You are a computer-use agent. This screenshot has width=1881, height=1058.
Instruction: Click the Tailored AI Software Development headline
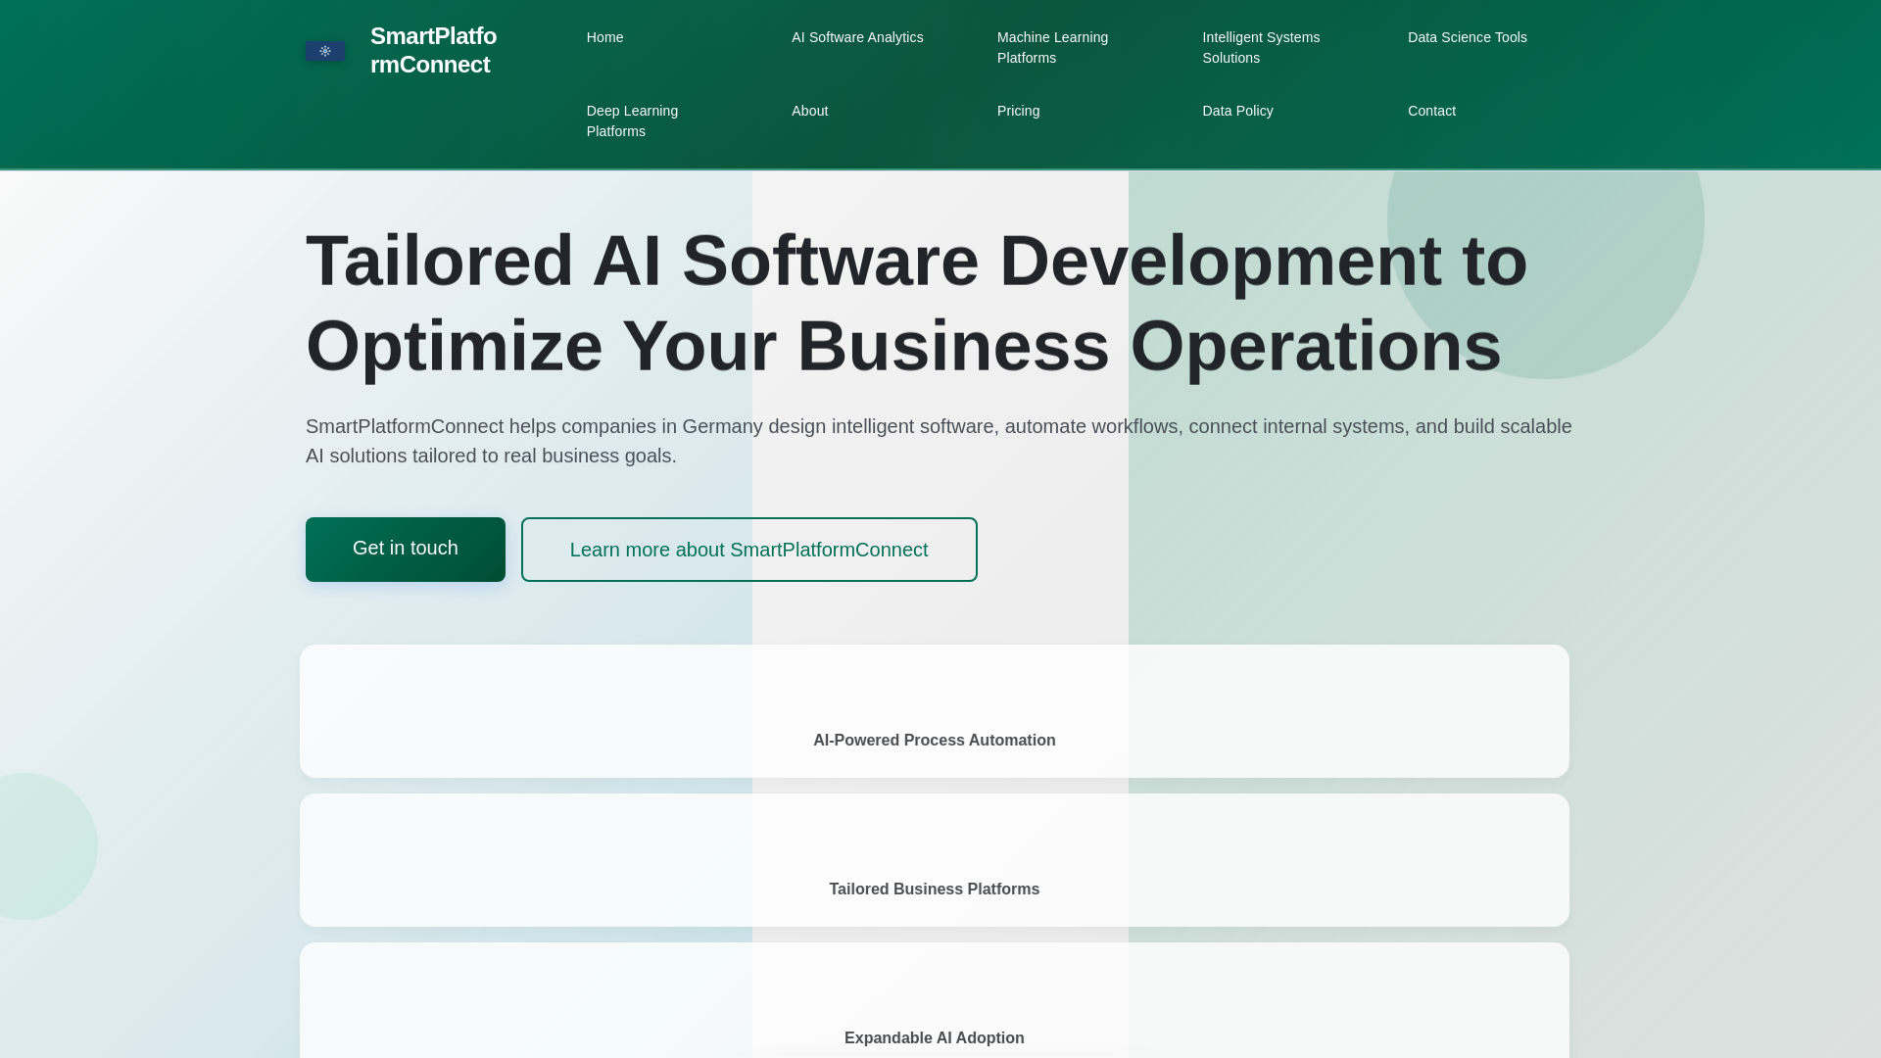pyautogui.click(x=917, y=303)
